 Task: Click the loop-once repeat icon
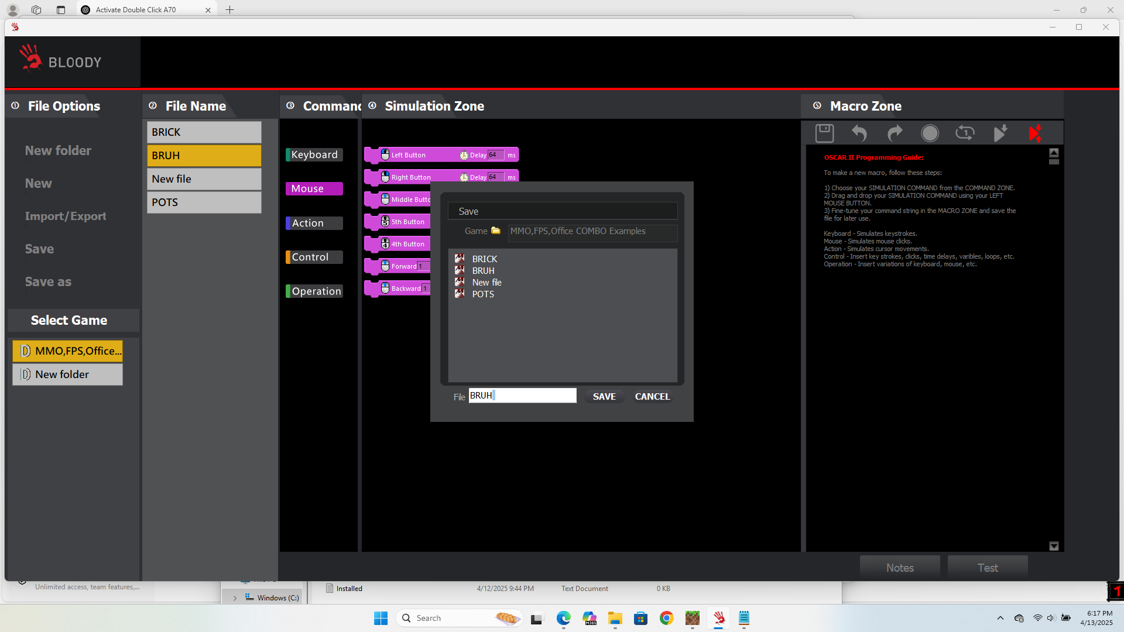click(x=965, y=133)
